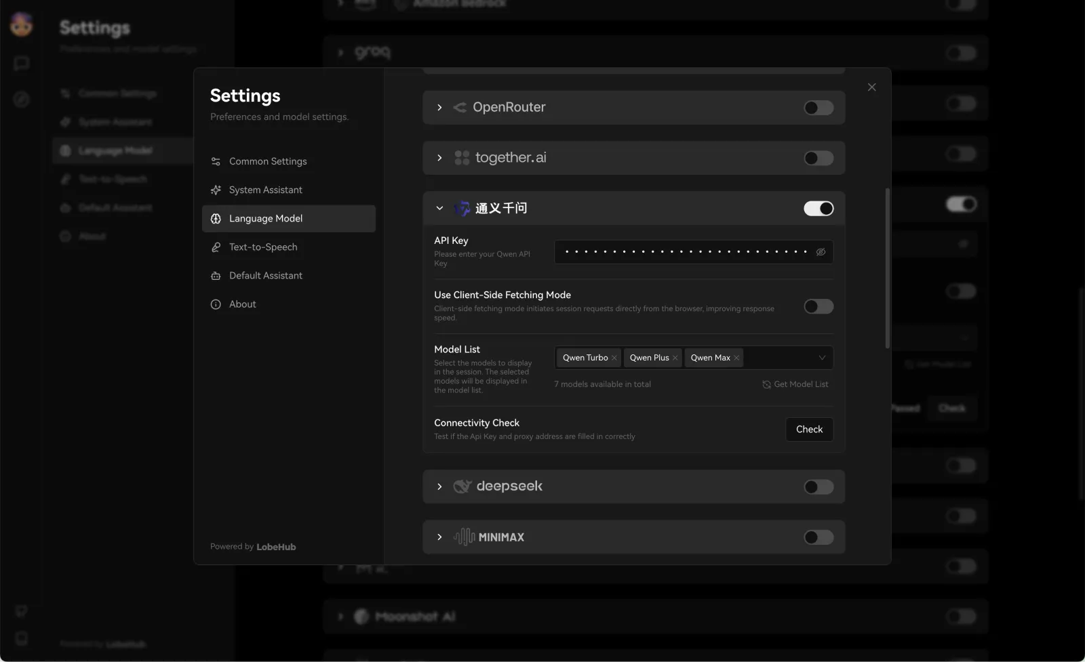Click the Default Assistant robot icon
The image size is (1085, 662).
tap(216, 276)
